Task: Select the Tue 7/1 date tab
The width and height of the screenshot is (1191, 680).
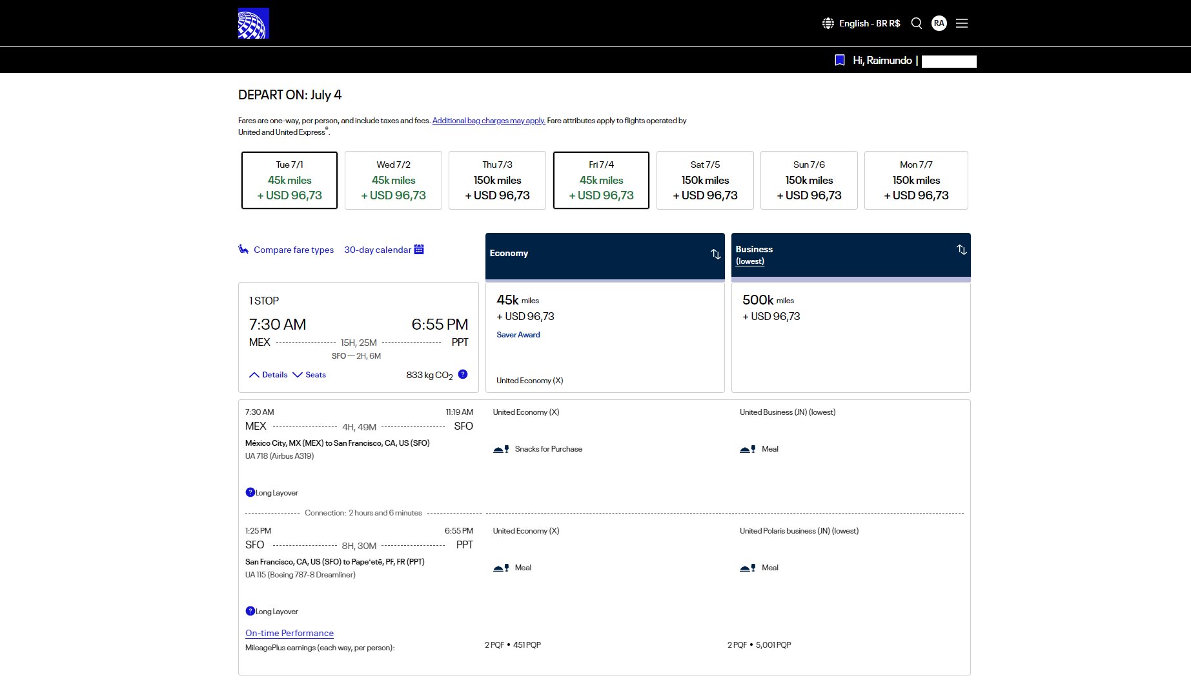Action: point(290,180)
